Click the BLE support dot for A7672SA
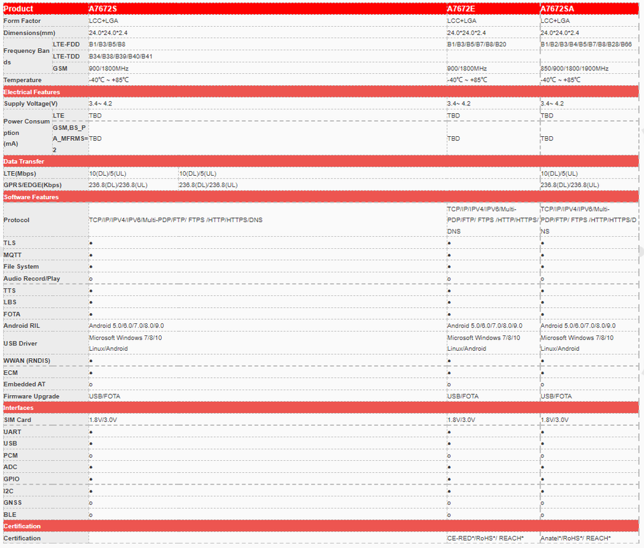 541,514
